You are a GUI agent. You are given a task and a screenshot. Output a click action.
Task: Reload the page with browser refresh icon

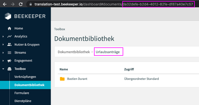click(21, 4)
